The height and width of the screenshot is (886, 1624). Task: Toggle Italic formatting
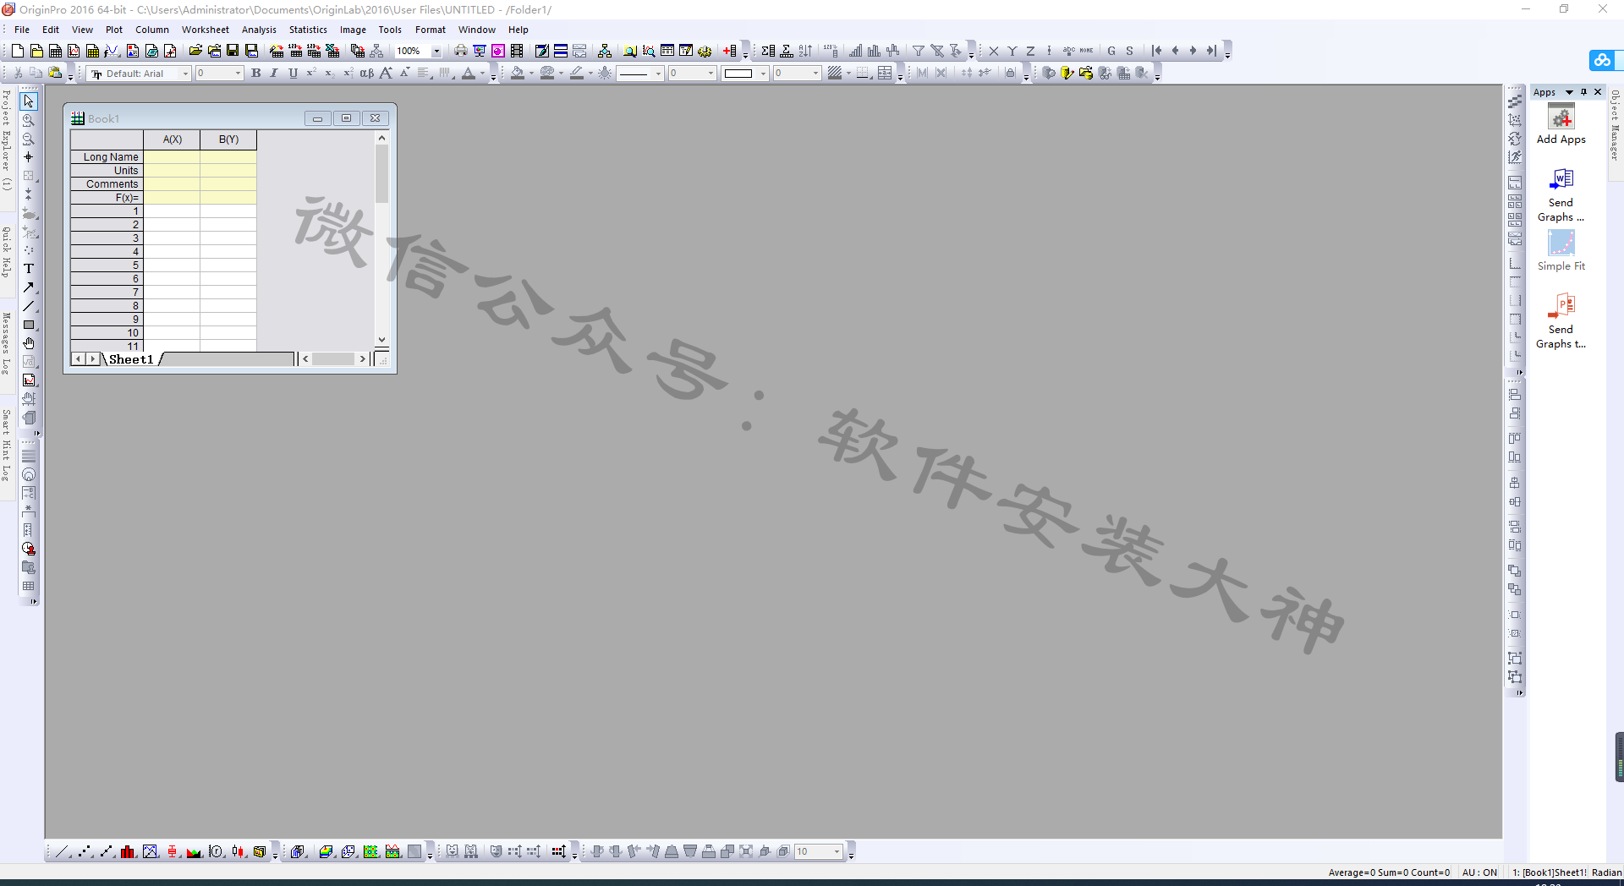tap(274, 74)
